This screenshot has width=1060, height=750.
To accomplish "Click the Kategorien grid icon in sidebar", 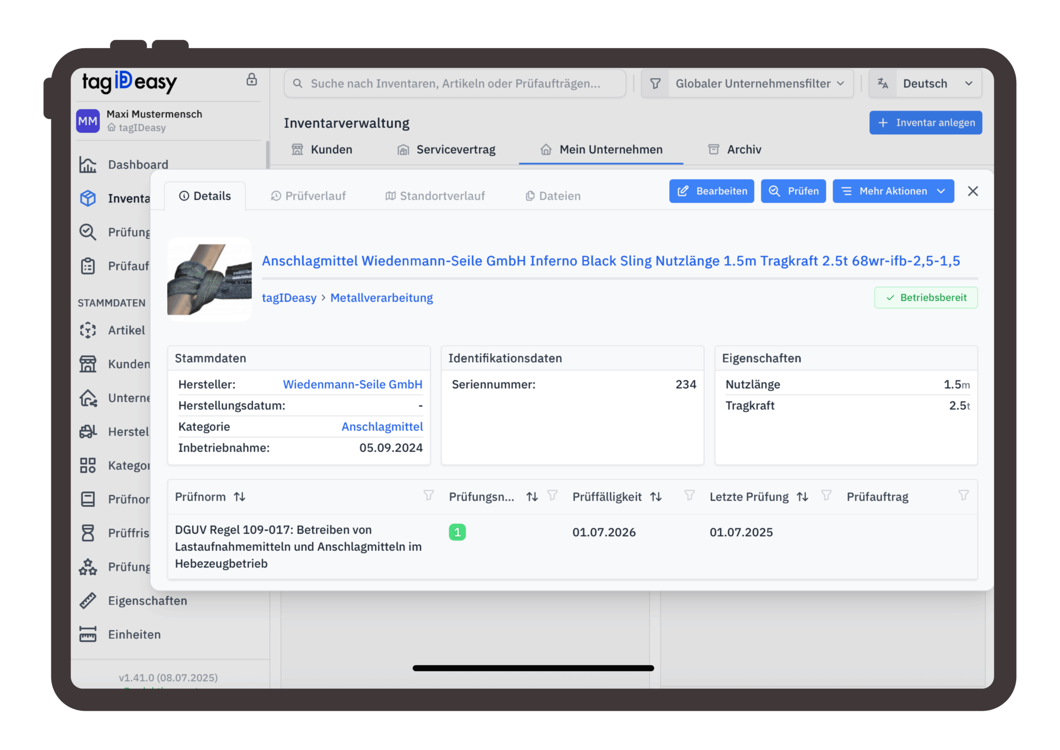I will point(88,465).
